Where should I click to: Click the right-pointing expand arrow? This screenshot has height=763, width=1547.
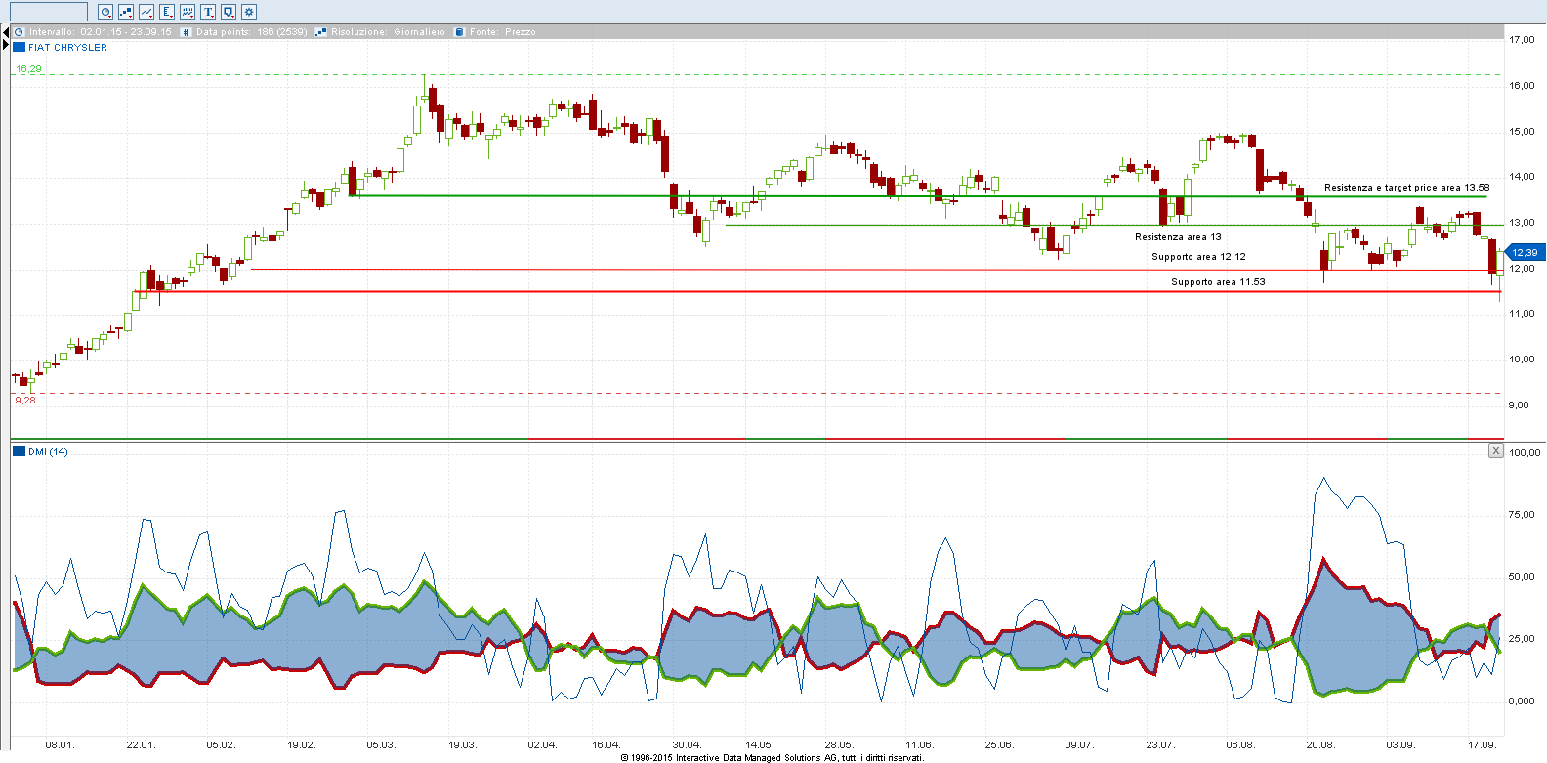coord(5,46)
